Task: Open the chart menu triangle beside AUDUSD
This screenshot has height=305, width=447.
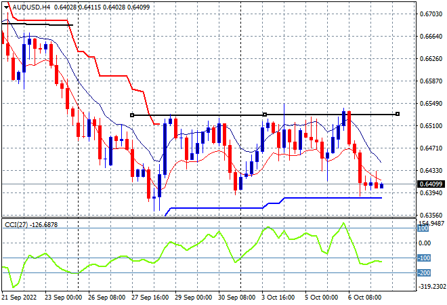Action: click(7, 7)
